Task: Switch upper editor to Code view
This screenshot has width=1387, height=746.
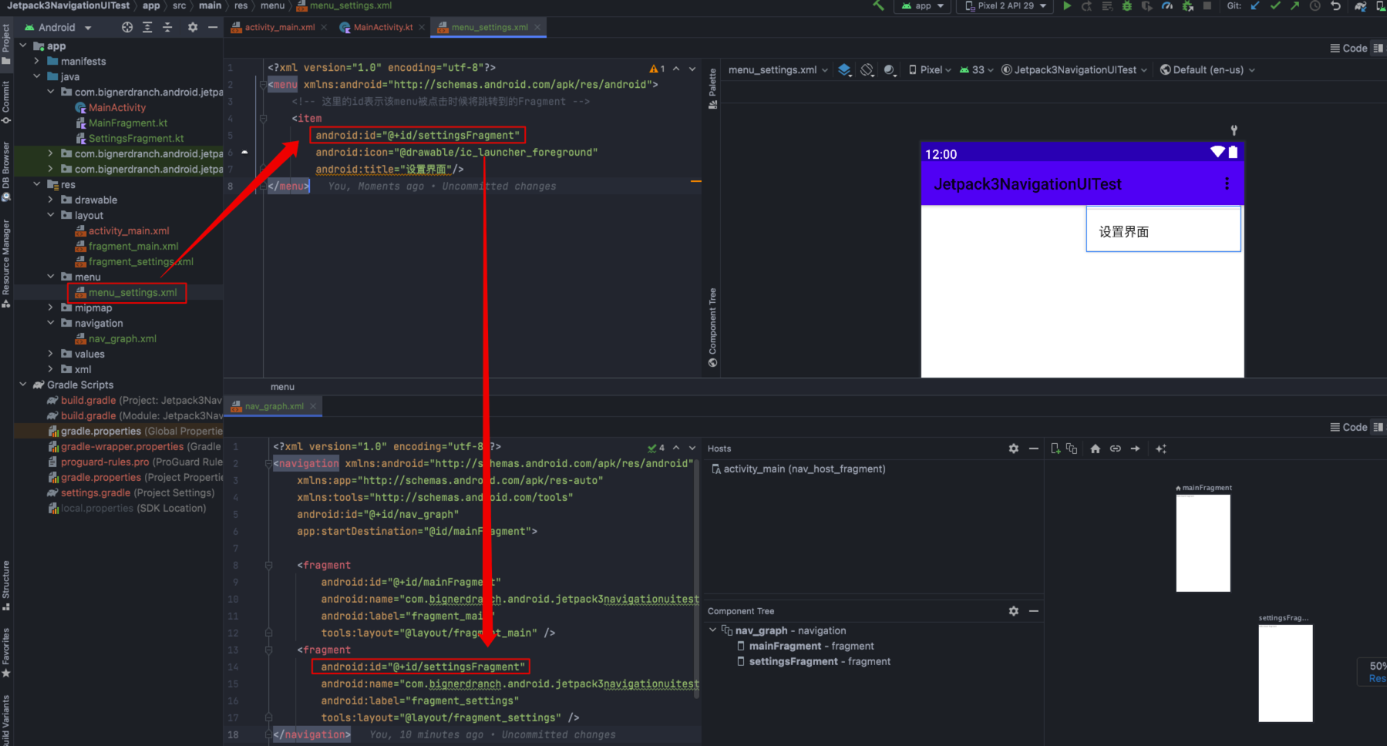Action: click(1349, 48)
